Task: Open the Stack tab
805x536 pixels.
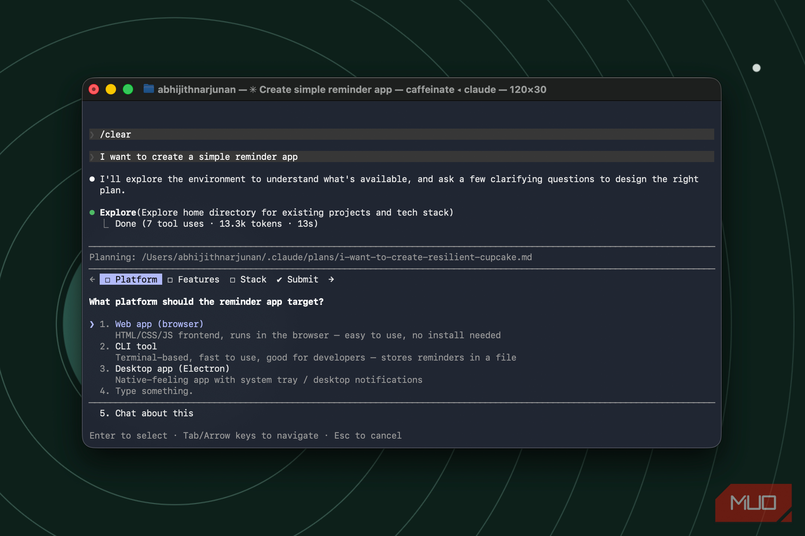Action: (248, 280)
